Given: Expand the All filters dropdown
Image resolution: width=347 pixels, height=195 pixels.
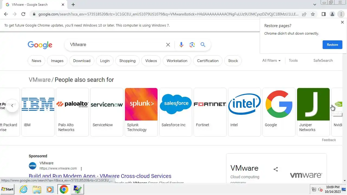Looking at the screenshot, I should click(271, 60).
